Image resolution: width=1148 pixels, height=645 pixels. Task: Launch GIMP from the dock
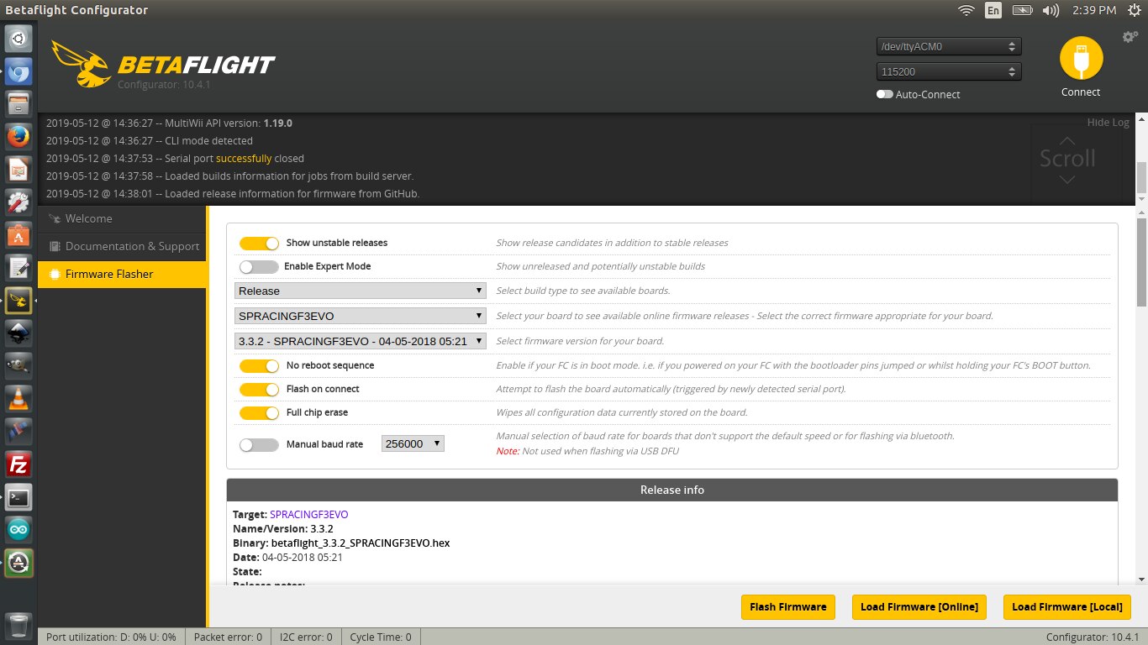click(x=19, y=365)
